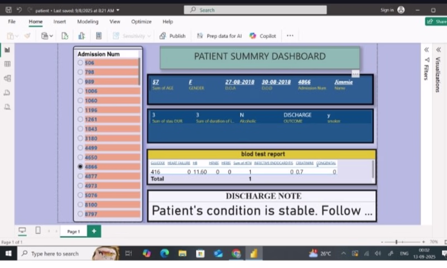Click the Format painter icon

point(27,36)
